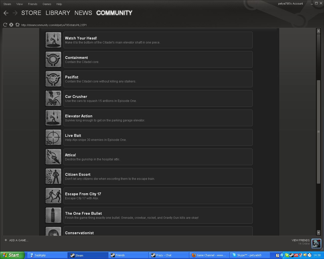Open the Games menu
324x259 pixels.
pos(47,4)
